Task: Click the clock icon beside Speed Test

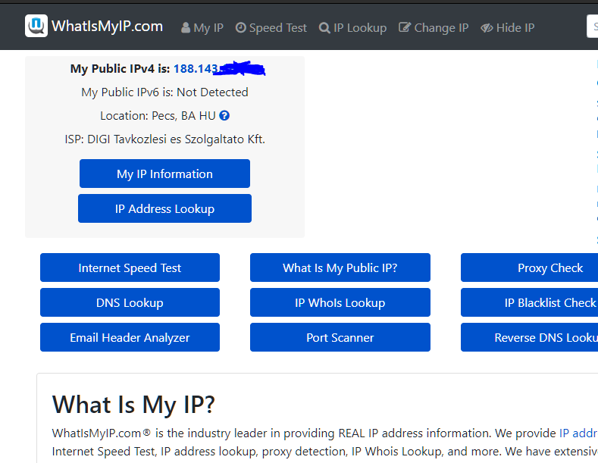Action: 241,28
